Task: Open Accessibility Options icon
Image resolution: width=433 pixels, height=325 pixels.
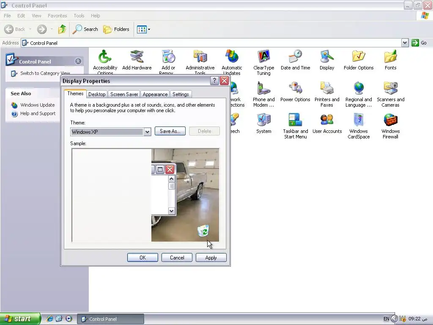Action: tap(105, 57)
